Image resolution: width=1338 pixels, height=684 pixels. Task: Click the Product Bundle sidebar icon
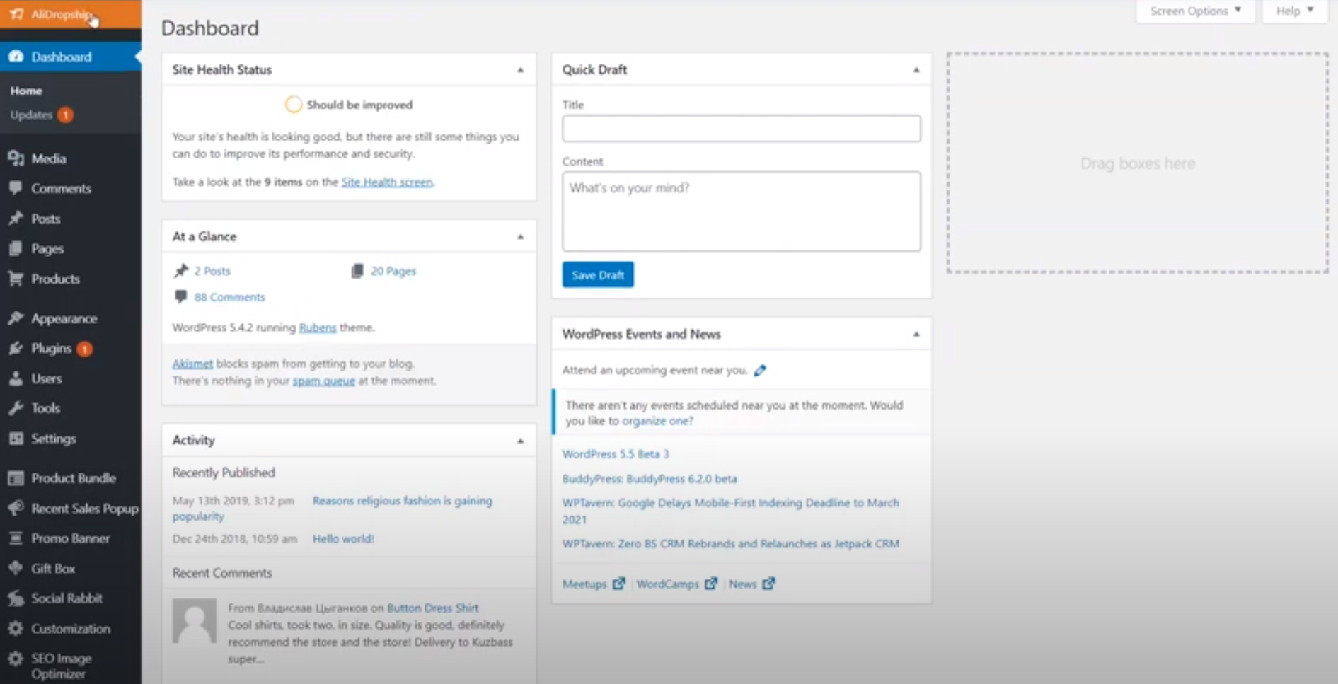coord(16,478)
